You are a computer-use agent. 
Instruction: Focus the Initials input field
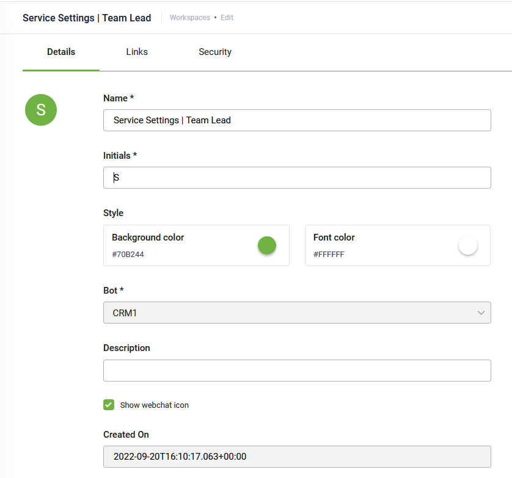pyautogui.click(x=297, y=178)
